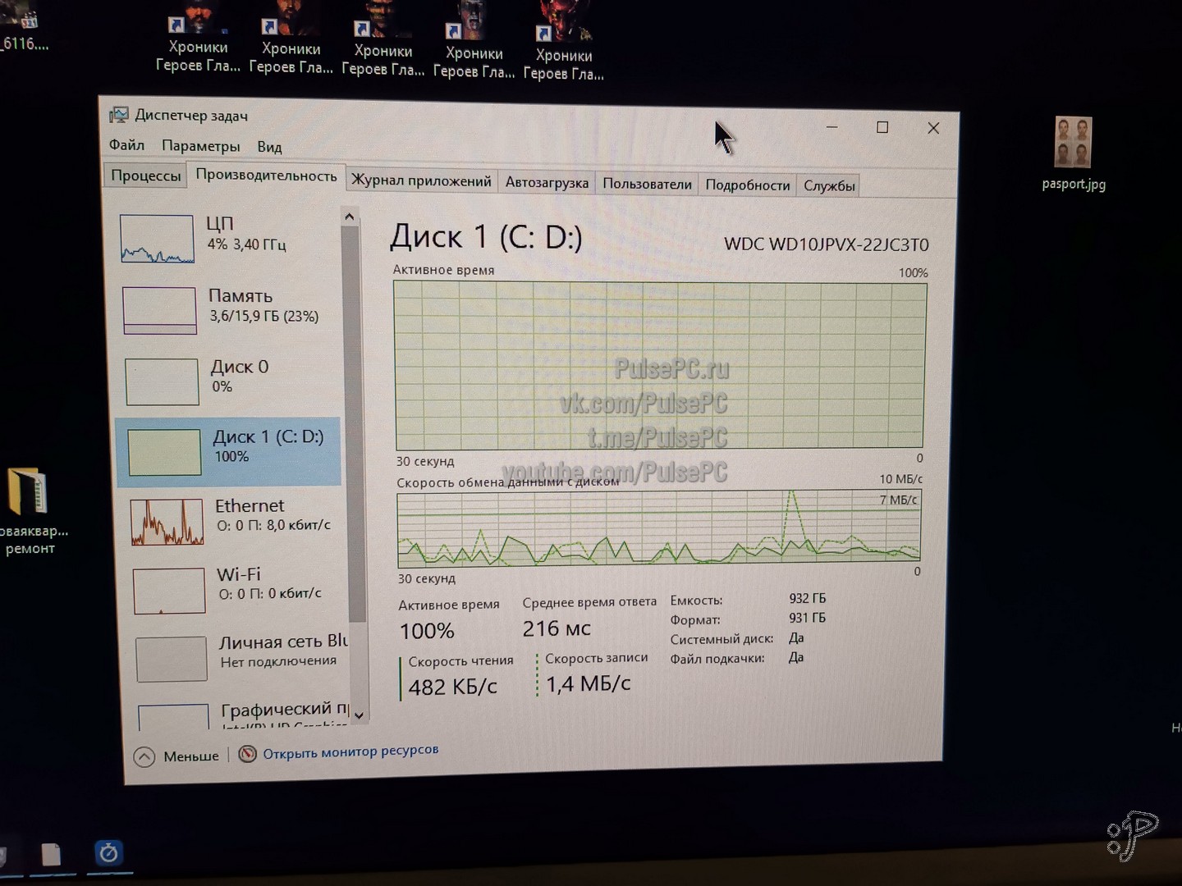Open the Память memory graph item

click(160, 310)
